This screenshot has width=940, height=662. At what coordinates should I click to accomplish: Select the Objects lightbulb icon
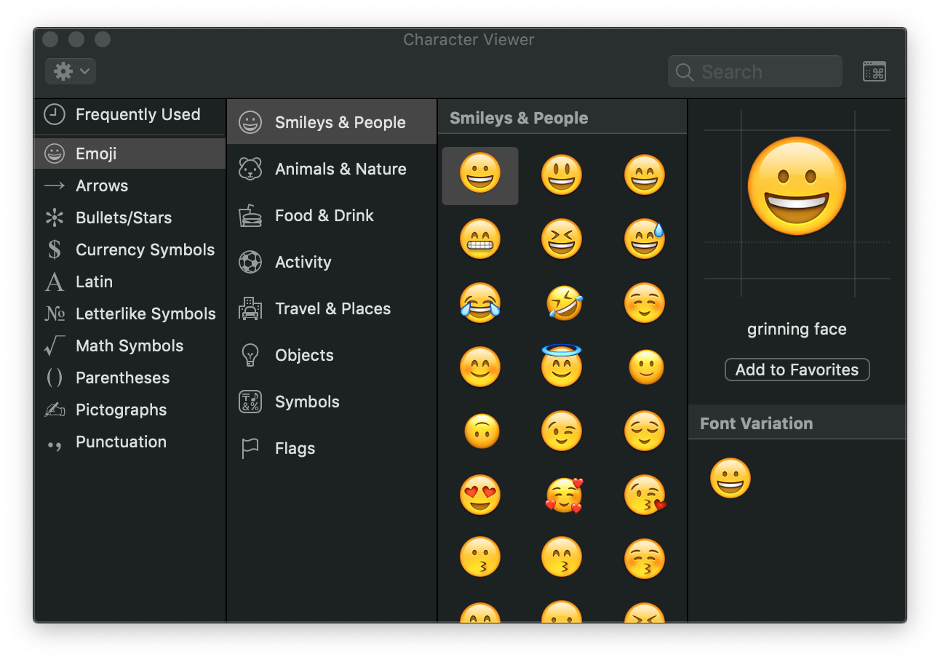tap(250, 355)
